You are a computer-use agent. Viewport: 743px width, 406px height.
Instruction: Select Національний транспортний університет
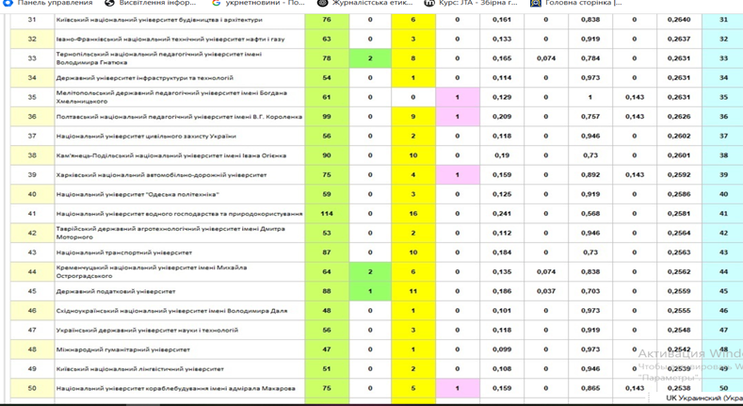[124, 252]
